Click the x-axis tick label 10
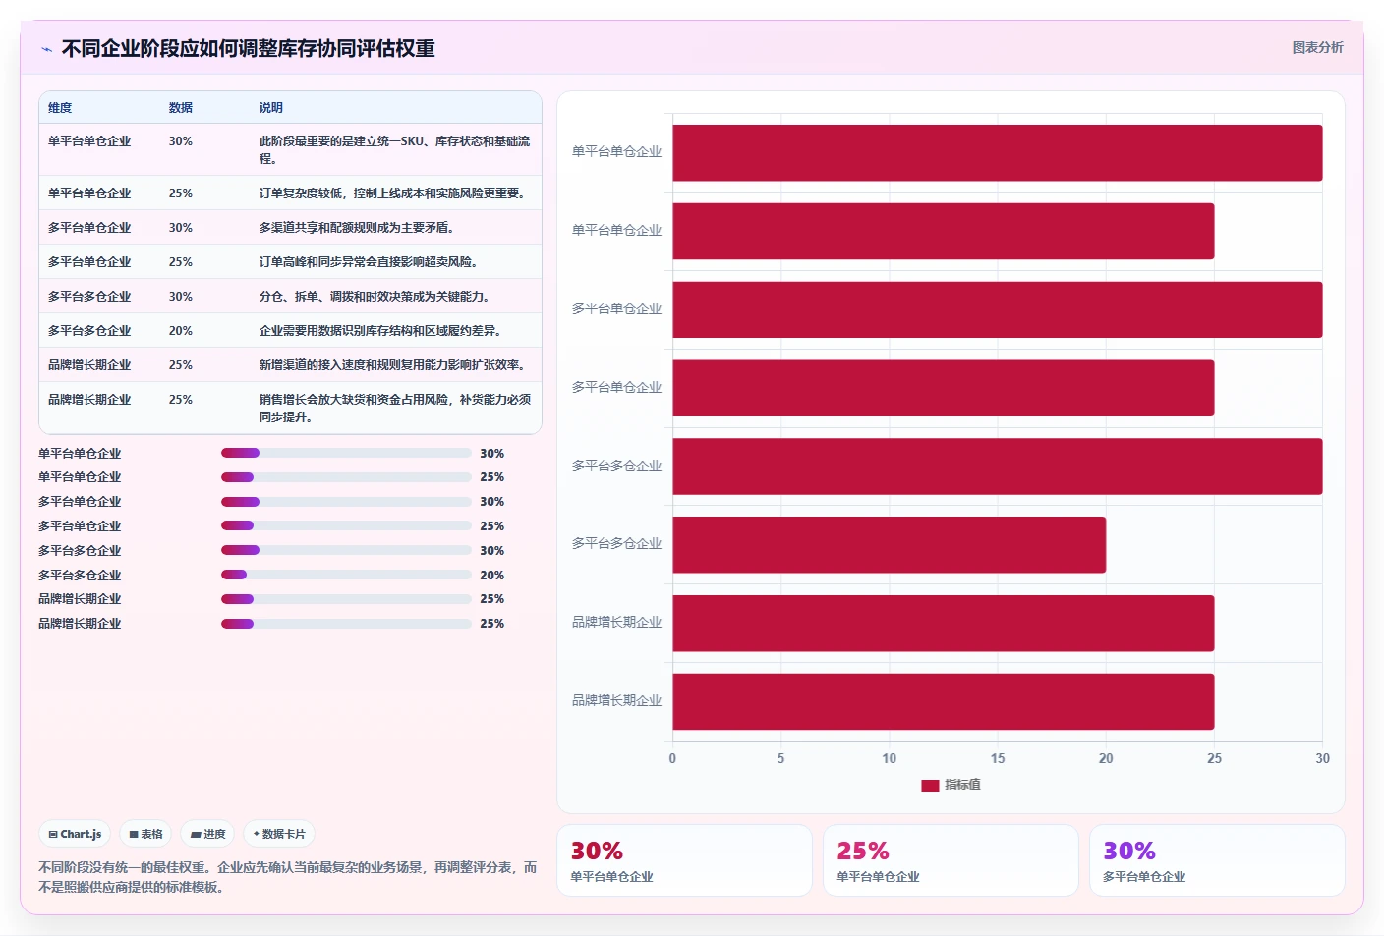The height and width of the screenshot is (936, 1384). tap(889, 758)
